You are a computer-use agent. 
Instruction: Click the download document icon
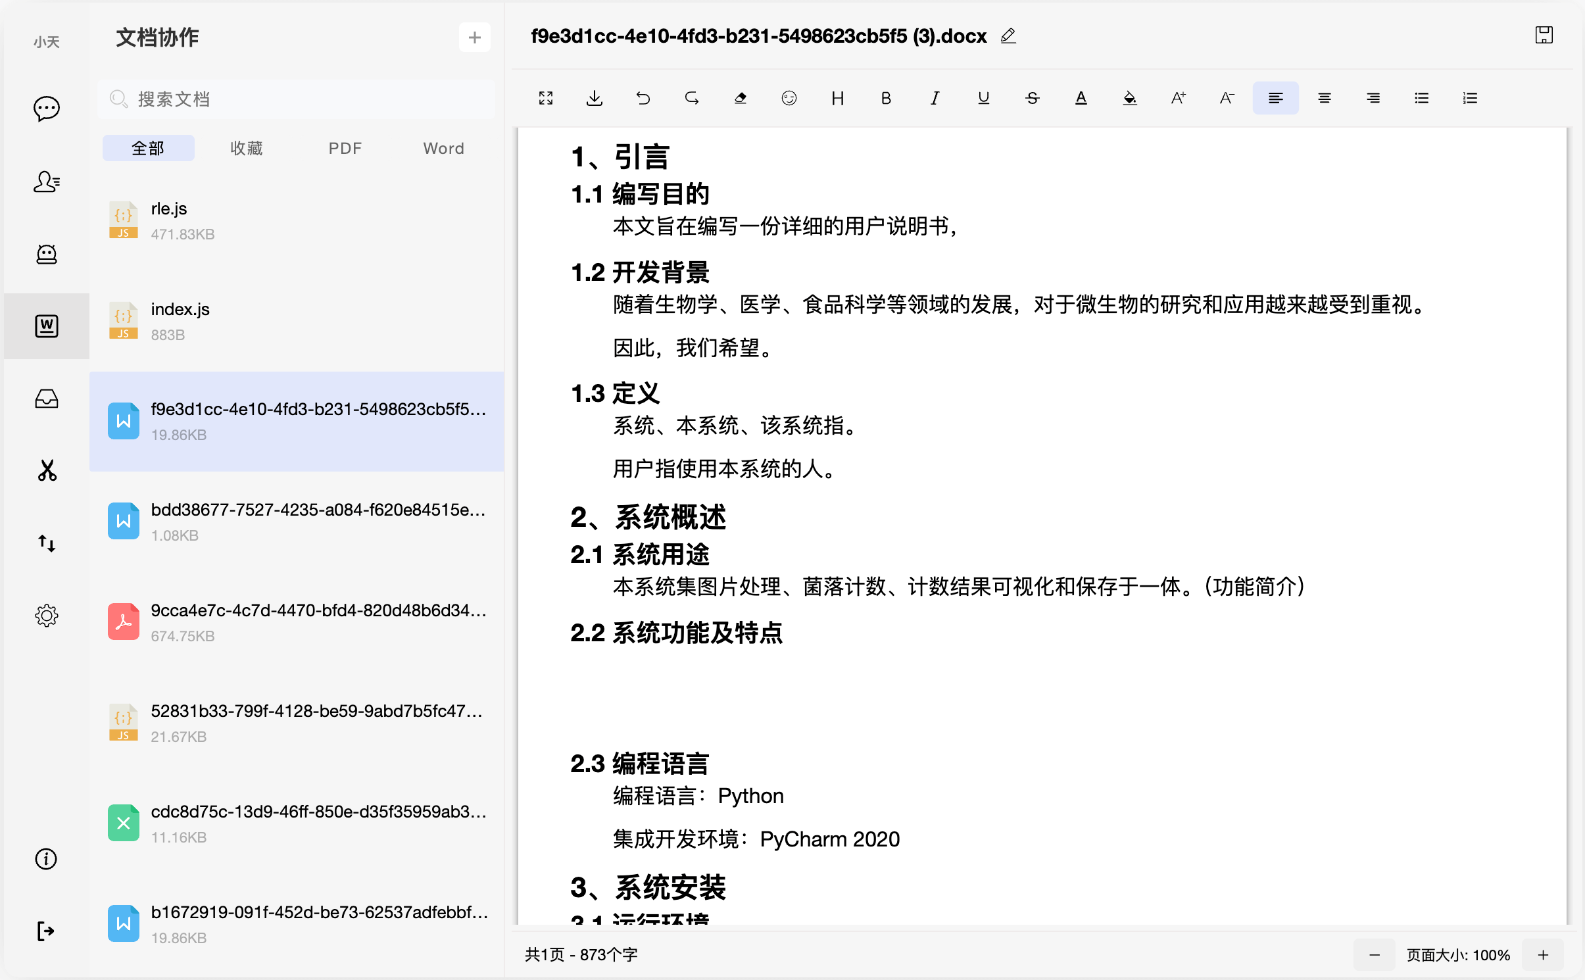point(595,99)
